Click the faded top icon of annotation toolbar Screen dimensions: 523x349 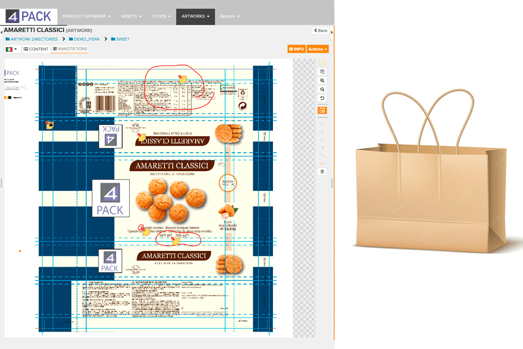click(x=322, y=63)
